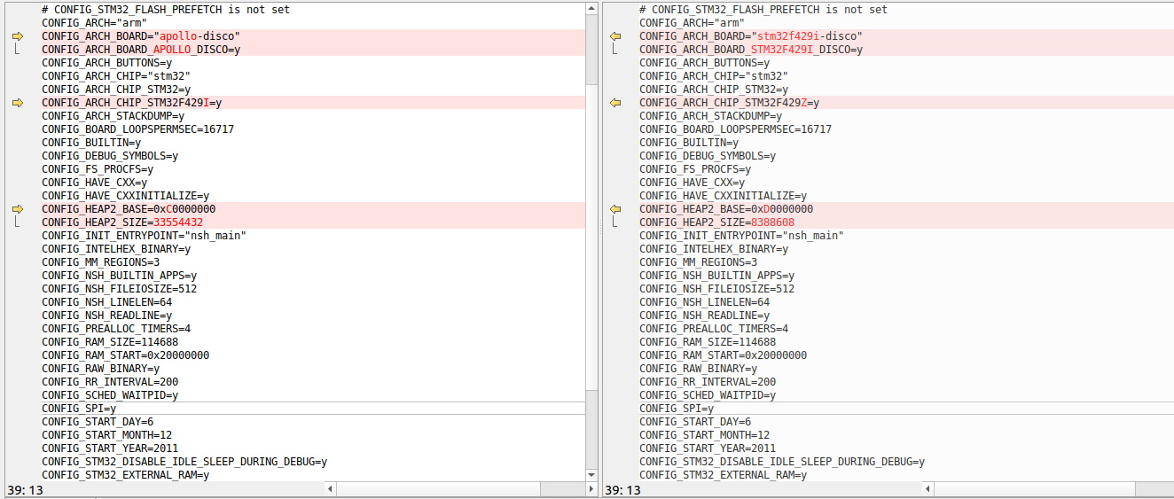Click CONFIG_ARCH_CHIP="stm32" in right pane

click(714, 76)
